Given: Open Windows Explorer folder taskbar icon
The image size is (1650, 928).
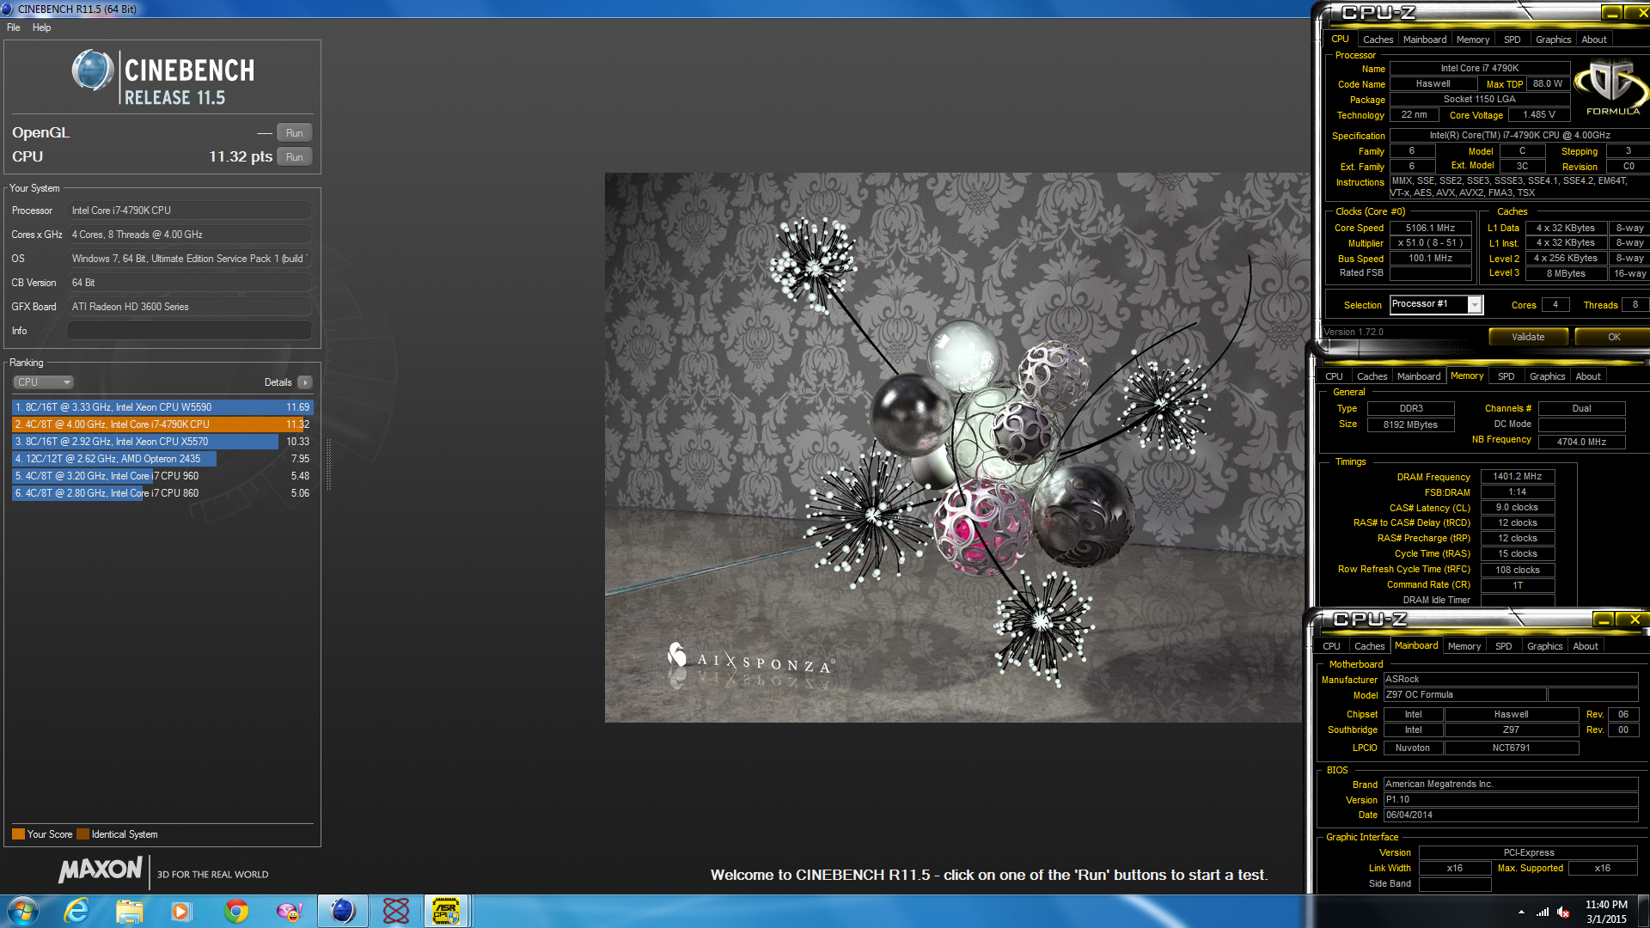Looking at the screenshot, I should [129, 911].
